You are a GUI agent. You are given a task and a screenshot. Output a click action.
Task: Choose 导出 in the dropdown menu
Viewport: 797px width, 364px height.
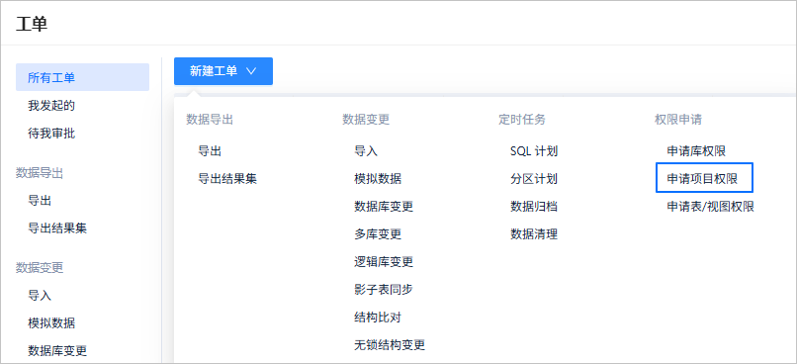210,151
